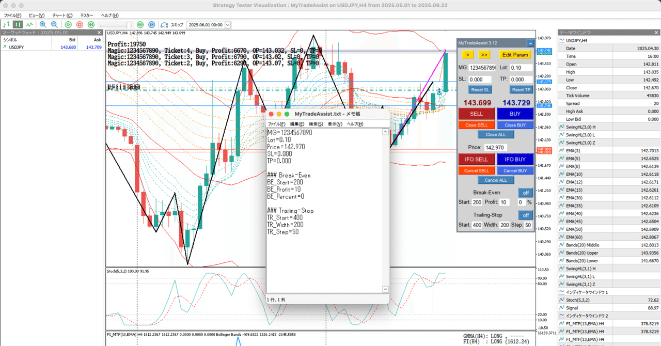The height and width of the screenshot is (346, 661).
Task: Click Notepad's scroll down arrow
Action: (x=385, y=289)
